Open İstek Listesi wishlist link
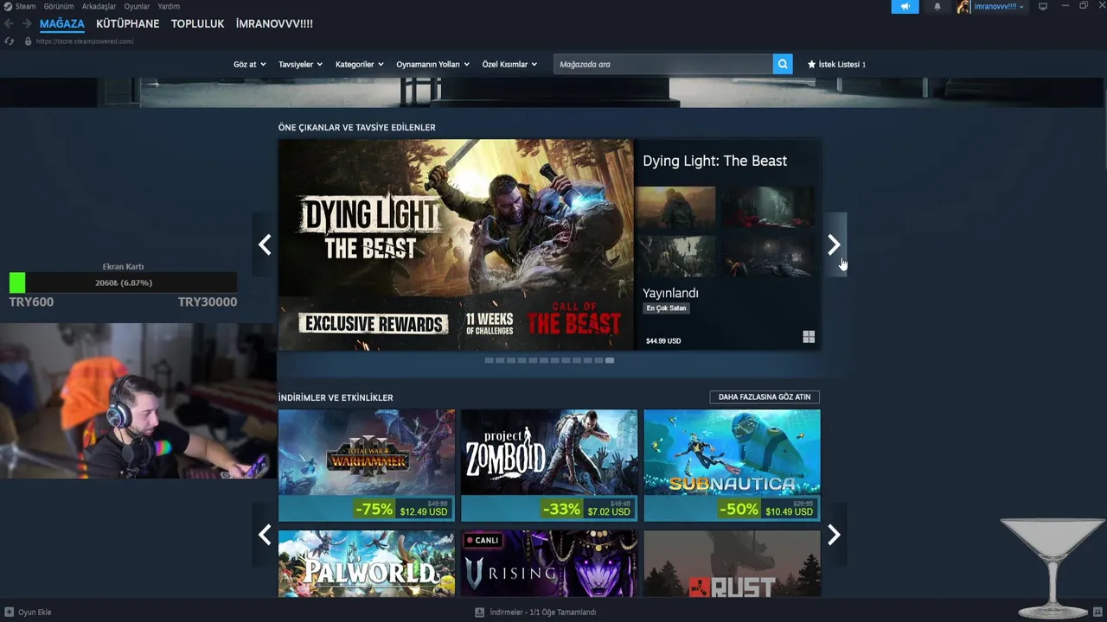The image size is (1107, 622). [x=841, y=64]
